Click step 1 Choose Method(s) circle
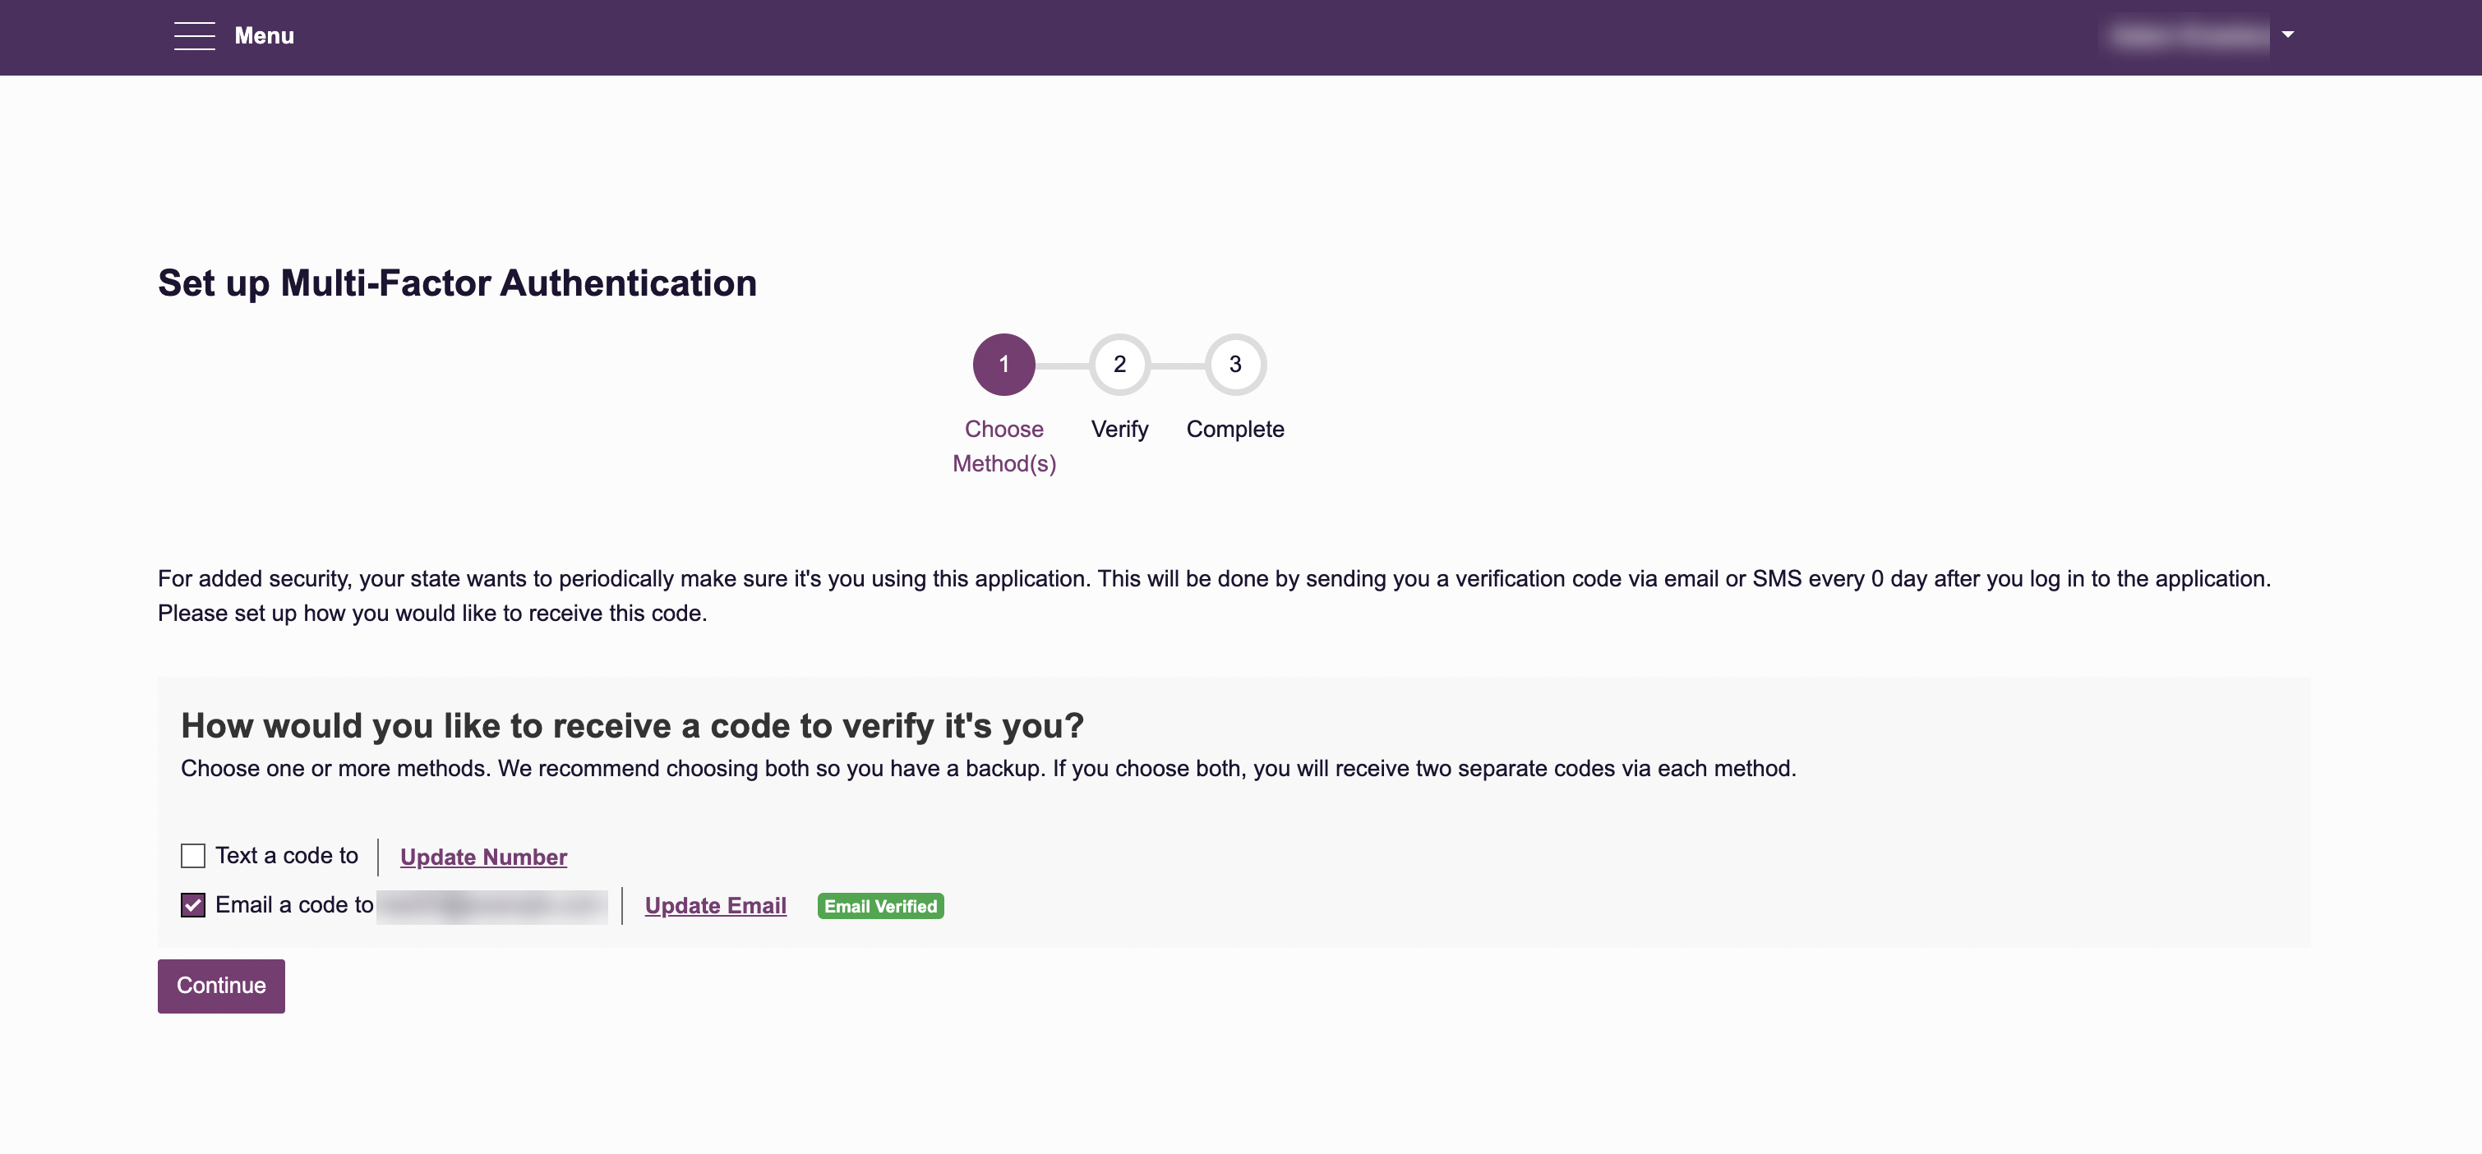This screenshot has width=2482, height=1154. tap(1004, 364)
